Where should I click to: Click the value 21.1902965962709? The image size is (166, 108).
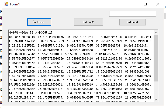click(22, 71)
